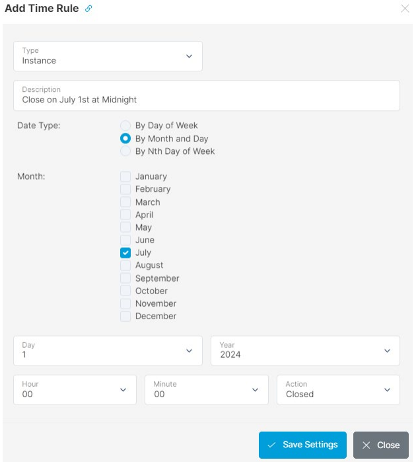The image size is (418, 462).
Task: Check the December checkbox
Action: [x=125, y=316]
